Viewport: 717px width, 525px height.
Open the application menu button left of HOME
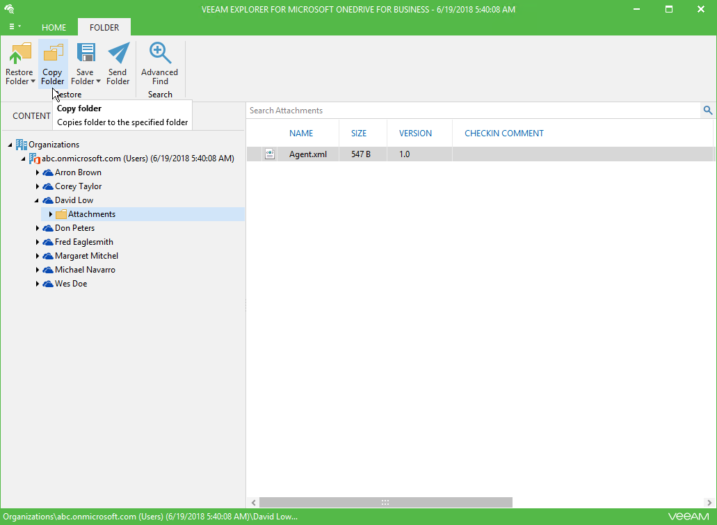tap(15, 27)
